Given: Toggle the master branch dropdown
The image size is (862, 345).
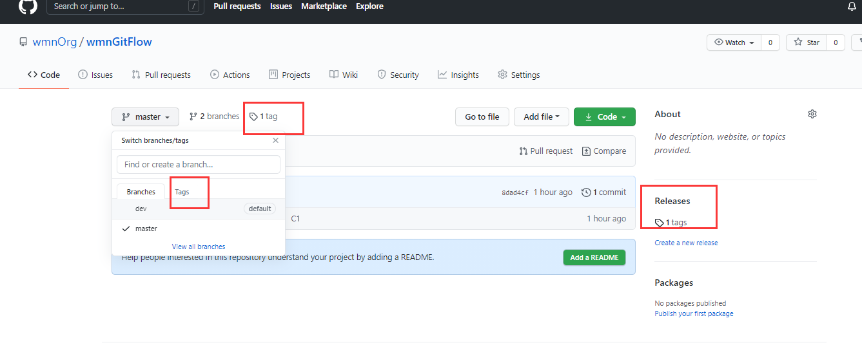Looking at the screenshot, I should (x=146, y=117).
